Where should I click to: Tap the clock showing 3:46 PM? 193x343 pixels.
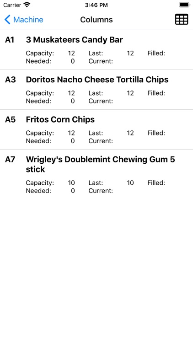tap(96, 5)
